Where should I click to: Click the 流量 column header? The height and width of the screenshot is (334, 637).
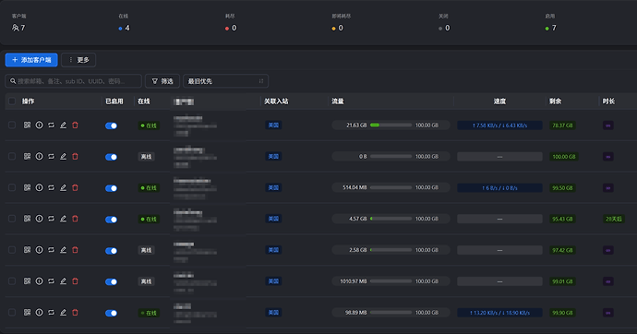point(338,101)
